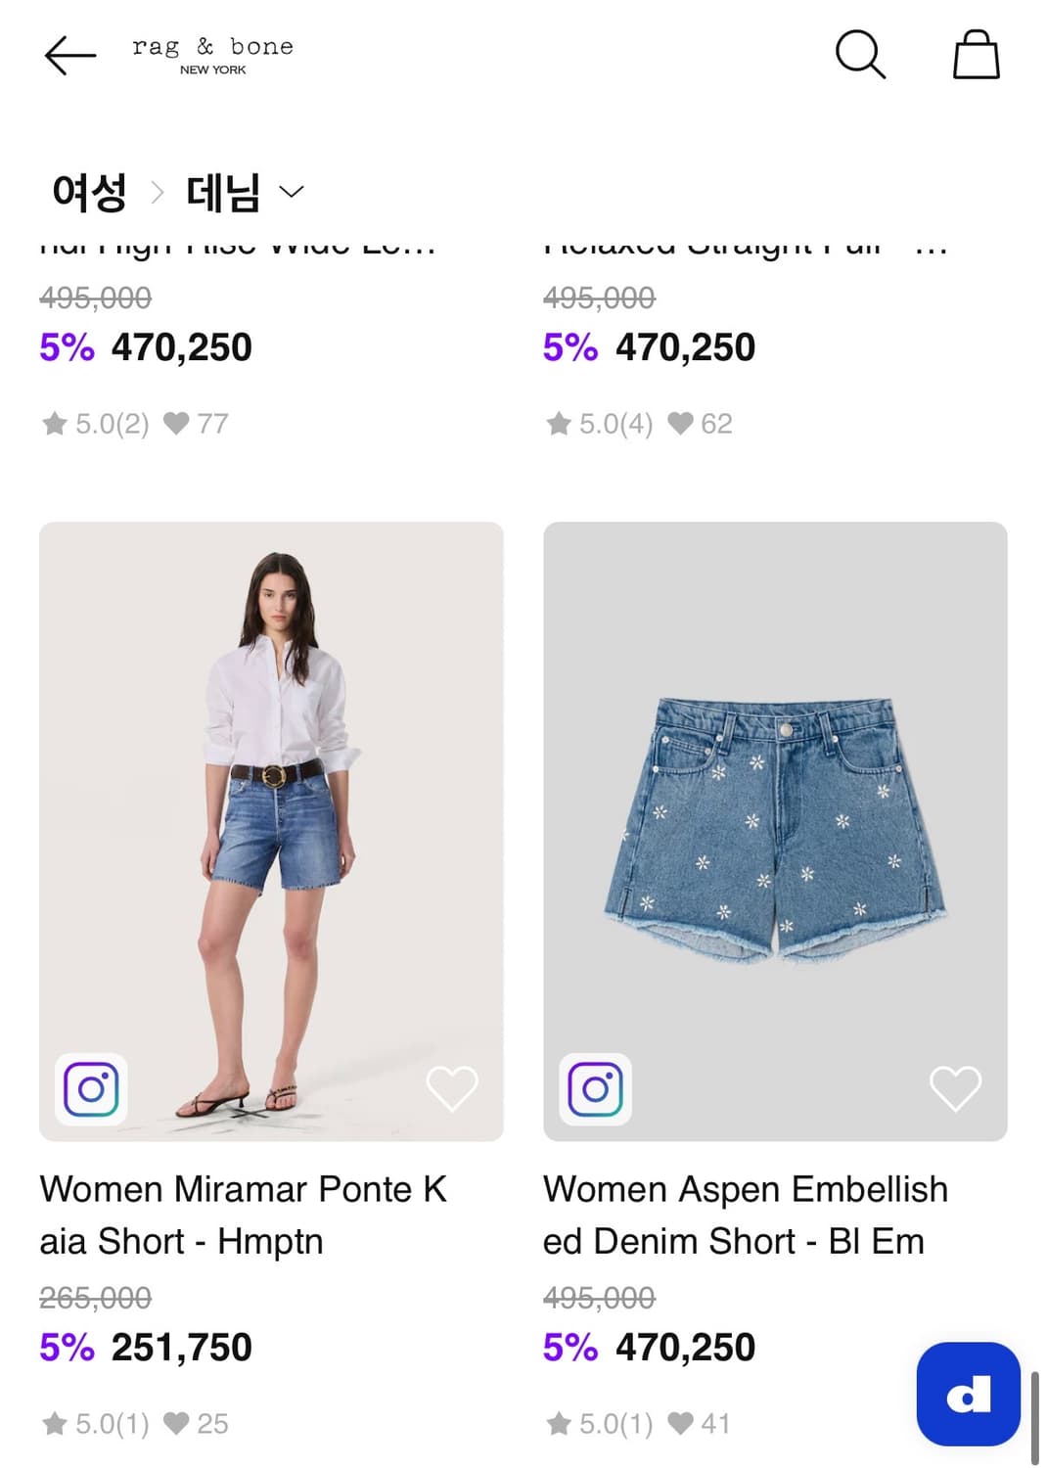The image size is (1047, 1468).
Task: Click the scrollbar handle on right edge
Action: coord(1034,1416)
